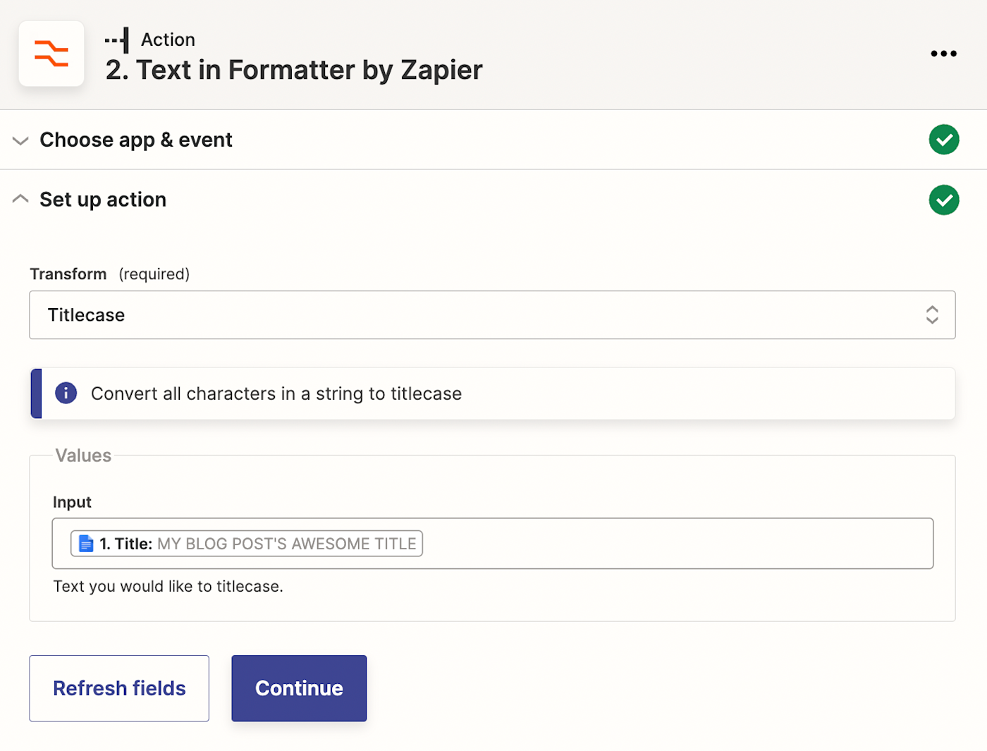Click the up-down arrows on the Transform field
Viewport: 987px width, 751px height.
pos(932,315)
